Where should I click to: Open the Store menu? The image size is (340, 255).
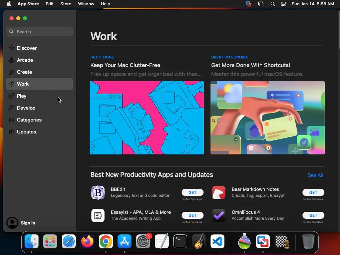click(x=66, y=4)
